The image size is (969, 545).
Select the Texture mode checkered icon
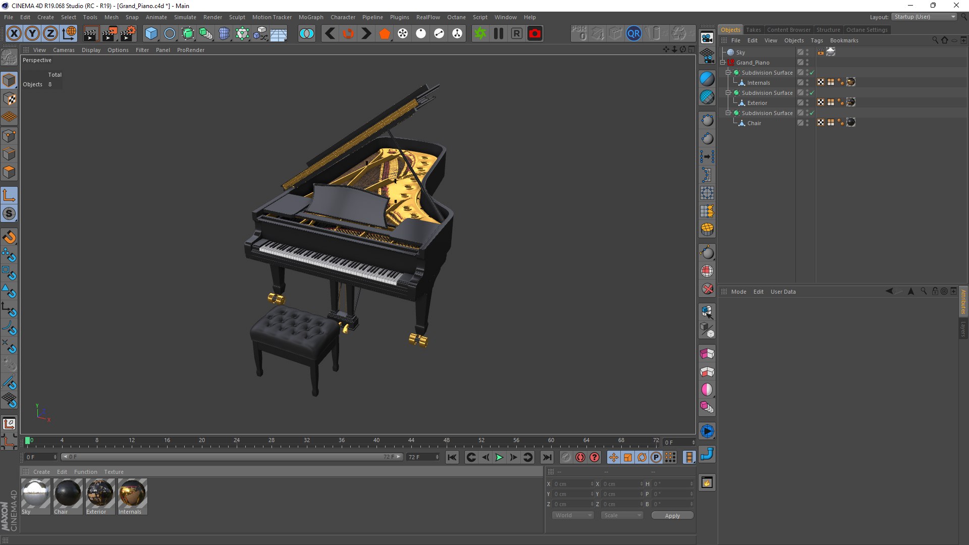(x=9, y=99)
